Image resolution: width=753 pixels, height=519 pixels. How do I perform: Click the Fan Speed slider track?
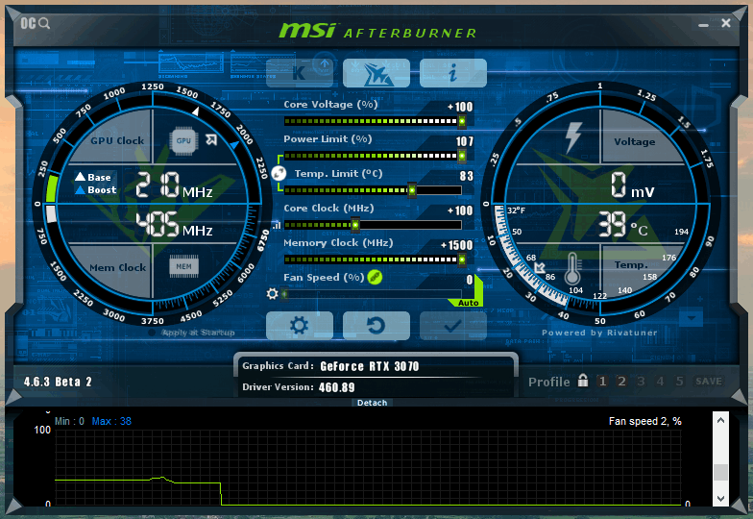click(373, 294)
